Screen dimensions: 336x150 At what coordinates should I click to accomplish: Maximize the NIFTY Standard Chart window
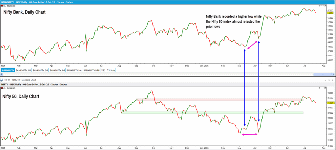point(329,80)
